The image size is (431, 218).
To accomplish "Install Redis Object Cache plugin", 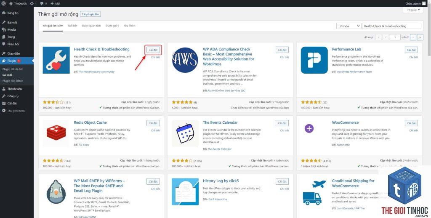I will (x=153, y=123).
